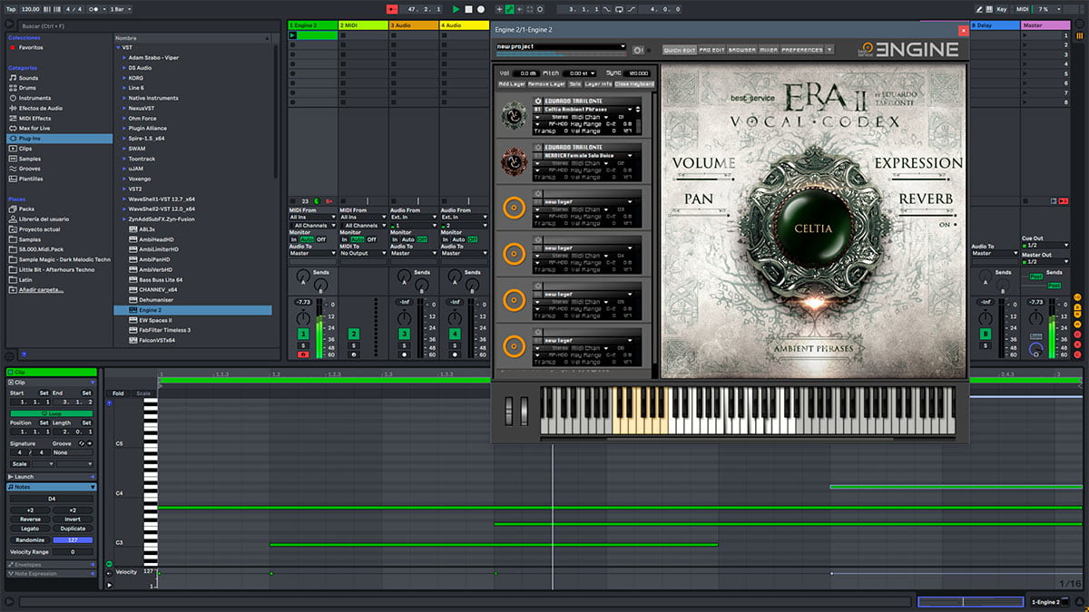Select the Plug-Ins category
This screenshot has width=1089, height=612.
(58, 139)
